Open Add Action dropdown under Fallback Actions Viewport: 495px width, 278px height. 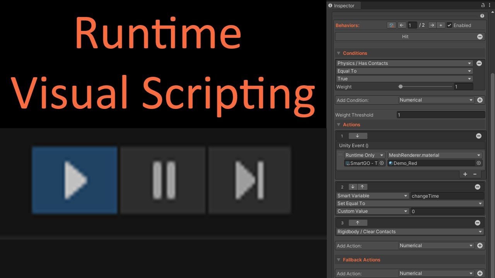point(436,273)
